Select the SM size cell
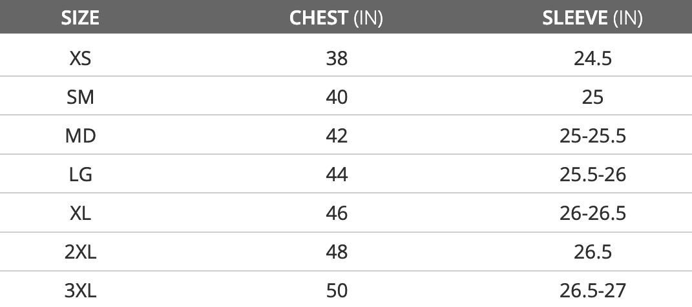Screen dimensions: 692x307 click(80, 97)
